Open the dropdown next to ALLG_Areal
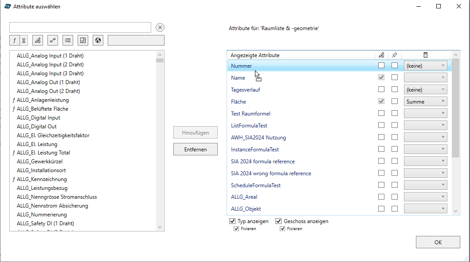This screenshot has height=262, width=470. [425, 196]
